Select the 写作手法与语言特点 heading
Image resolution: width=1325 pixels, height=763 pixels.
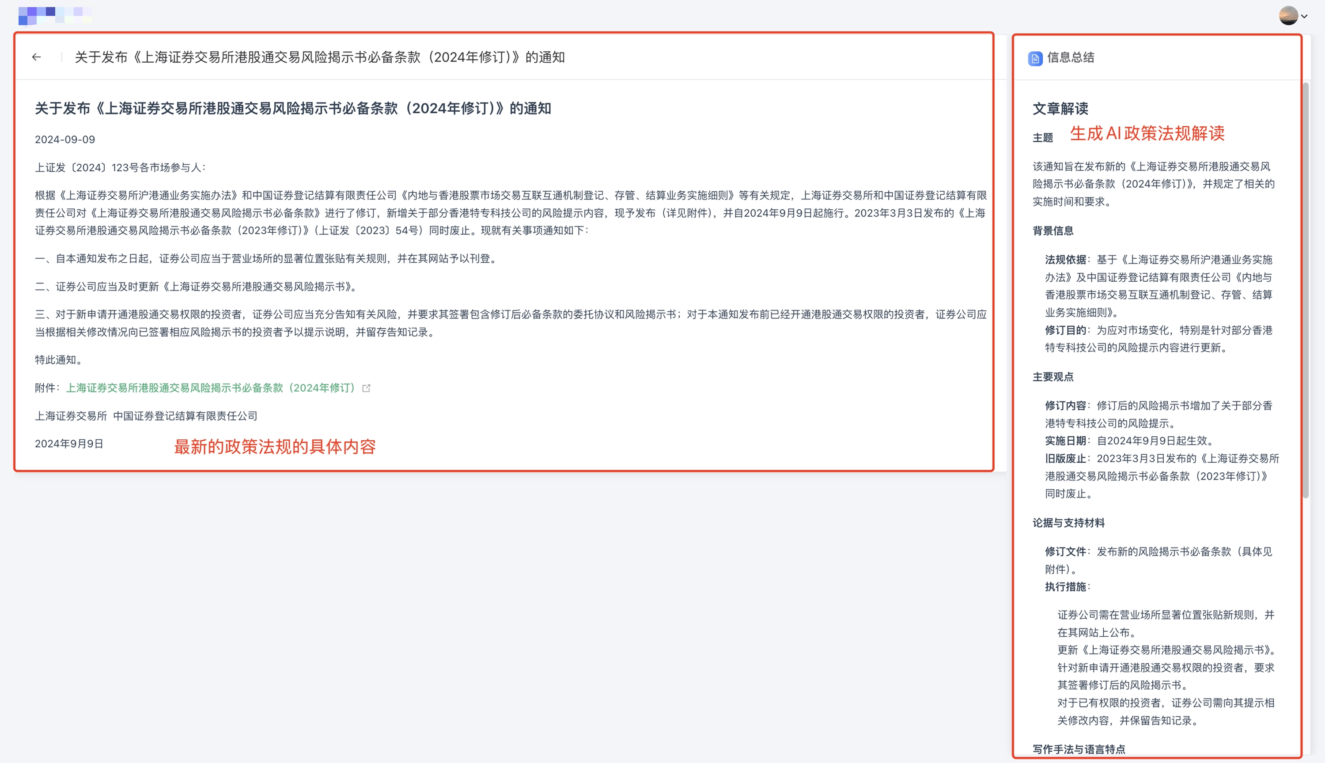pyautogui.click(x=1079, y=749)
